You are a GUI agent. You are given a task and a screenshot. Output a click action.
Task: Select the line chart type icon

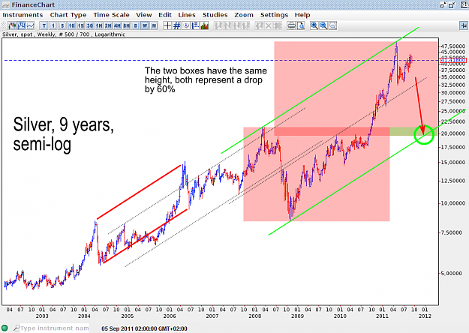coord(30,26)
